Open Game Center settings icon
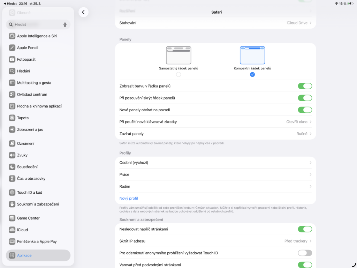The width and height of the screenshot is (357, 268). (x=12, y=218)
